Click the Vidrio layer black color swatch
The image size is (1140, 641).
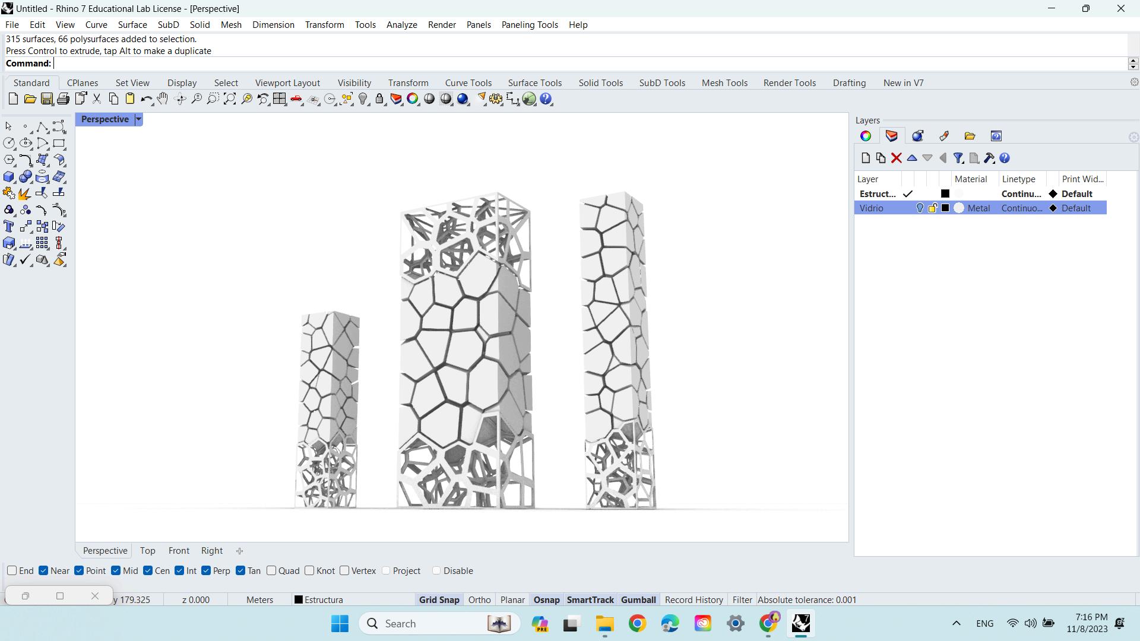click(945, 208)
